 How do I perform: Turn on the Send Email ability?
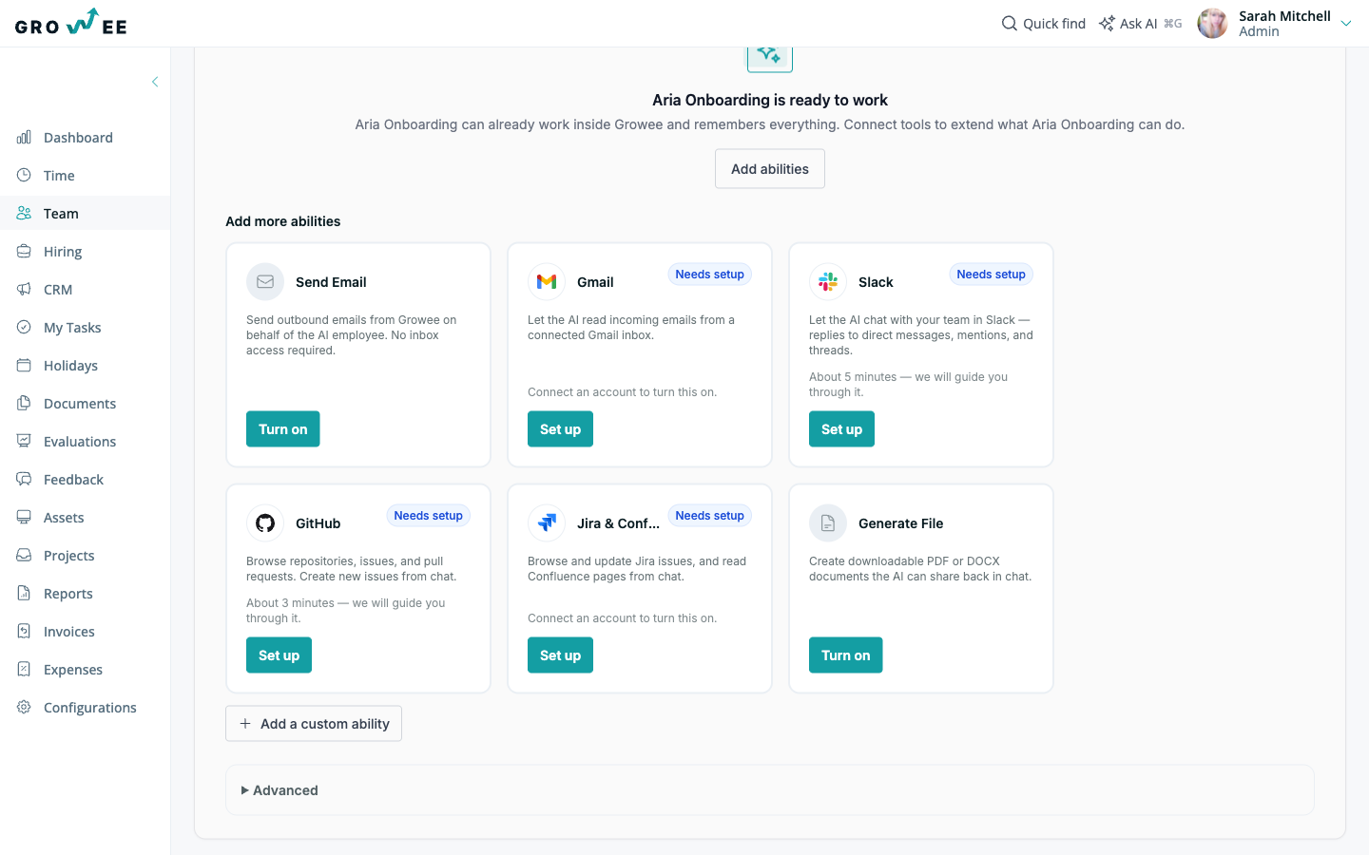(x=283, y=429)
